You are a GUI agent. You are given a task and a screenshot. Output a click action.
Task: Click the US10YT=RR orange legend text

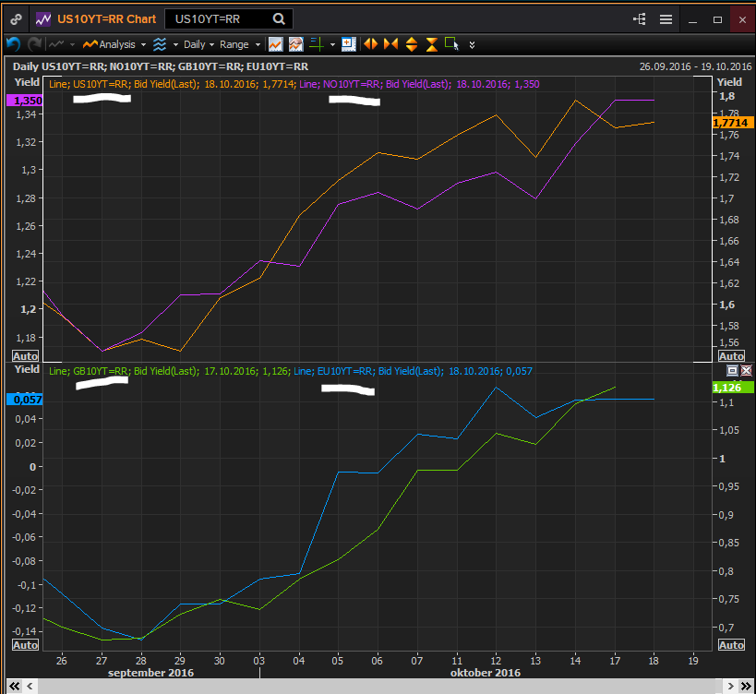[172, 84]
